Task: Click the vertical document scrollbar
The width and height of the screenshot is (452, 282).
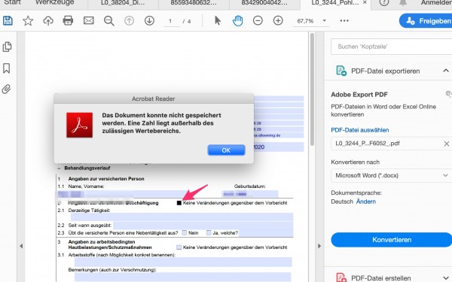Action: [312, 89]
